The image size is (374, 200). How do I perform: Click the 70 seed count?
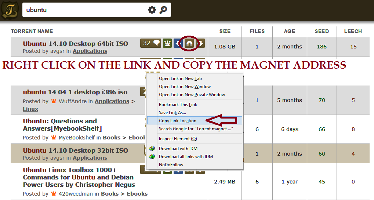[x=322, y=100]
